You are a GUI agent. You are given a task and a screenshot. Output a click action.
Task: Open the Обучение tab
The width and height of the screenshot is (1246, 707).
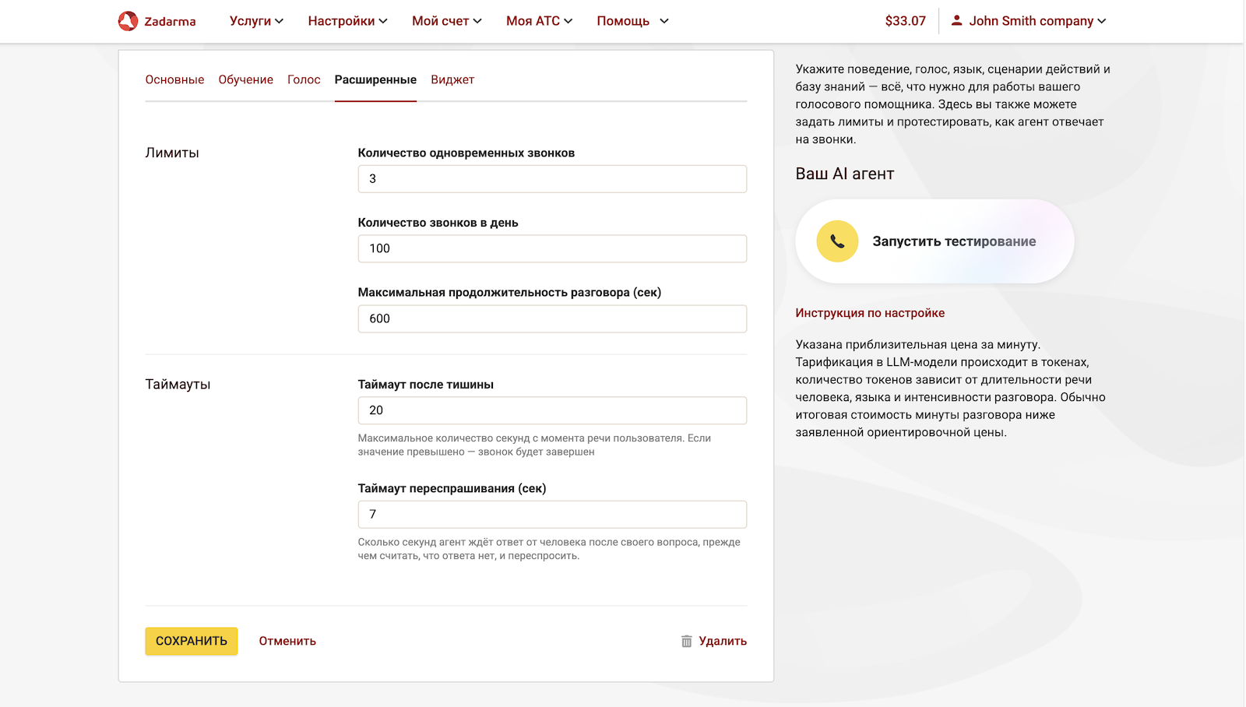[x=245, y=79]
